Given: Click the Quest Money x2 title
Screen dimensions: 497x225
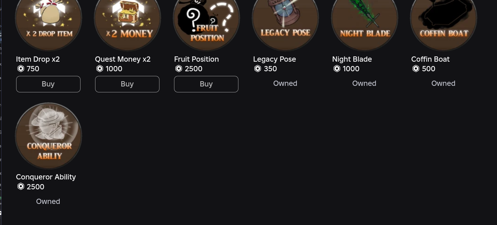Looking at the screenshot, I should tap(122, 59).
